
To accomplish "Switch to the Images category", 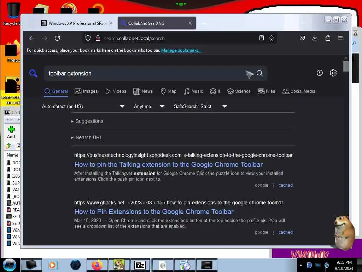I will 86,91.
